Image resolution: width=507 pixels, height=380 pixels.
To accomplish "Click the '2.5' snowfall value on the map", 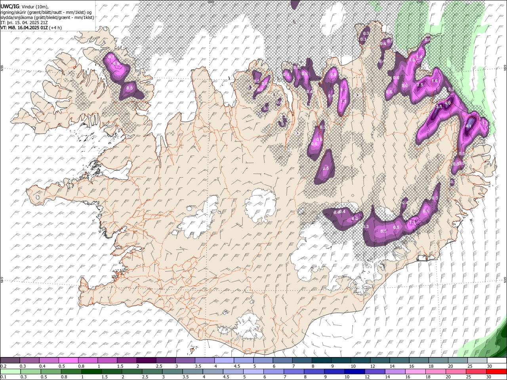I will coord(420,85).
